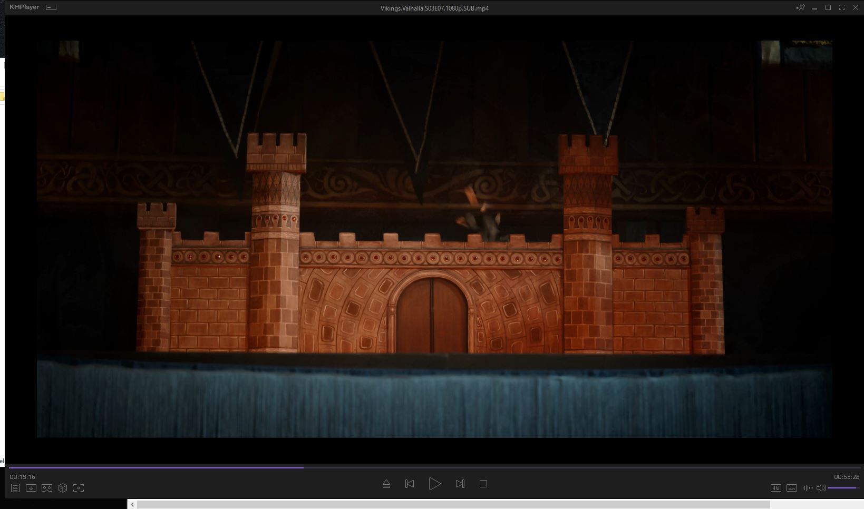Open the KMPlayer main menu
Viewport: 864px width, 509px height.
coord(24,7)
